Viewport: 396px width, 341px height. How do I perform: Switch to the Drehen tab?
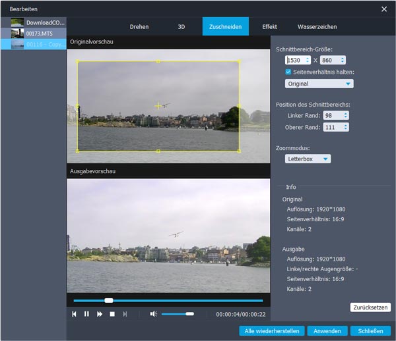(139, 27)
